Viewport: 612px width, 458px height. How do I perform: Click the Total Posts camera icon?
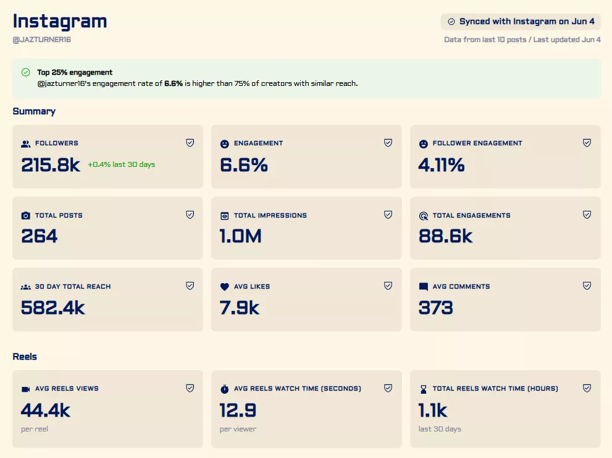point(26,216)
